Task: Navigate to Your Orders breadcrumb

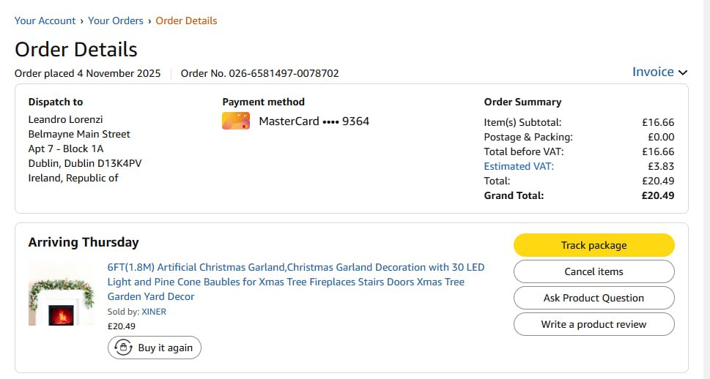Action: [x=116, y=20]
